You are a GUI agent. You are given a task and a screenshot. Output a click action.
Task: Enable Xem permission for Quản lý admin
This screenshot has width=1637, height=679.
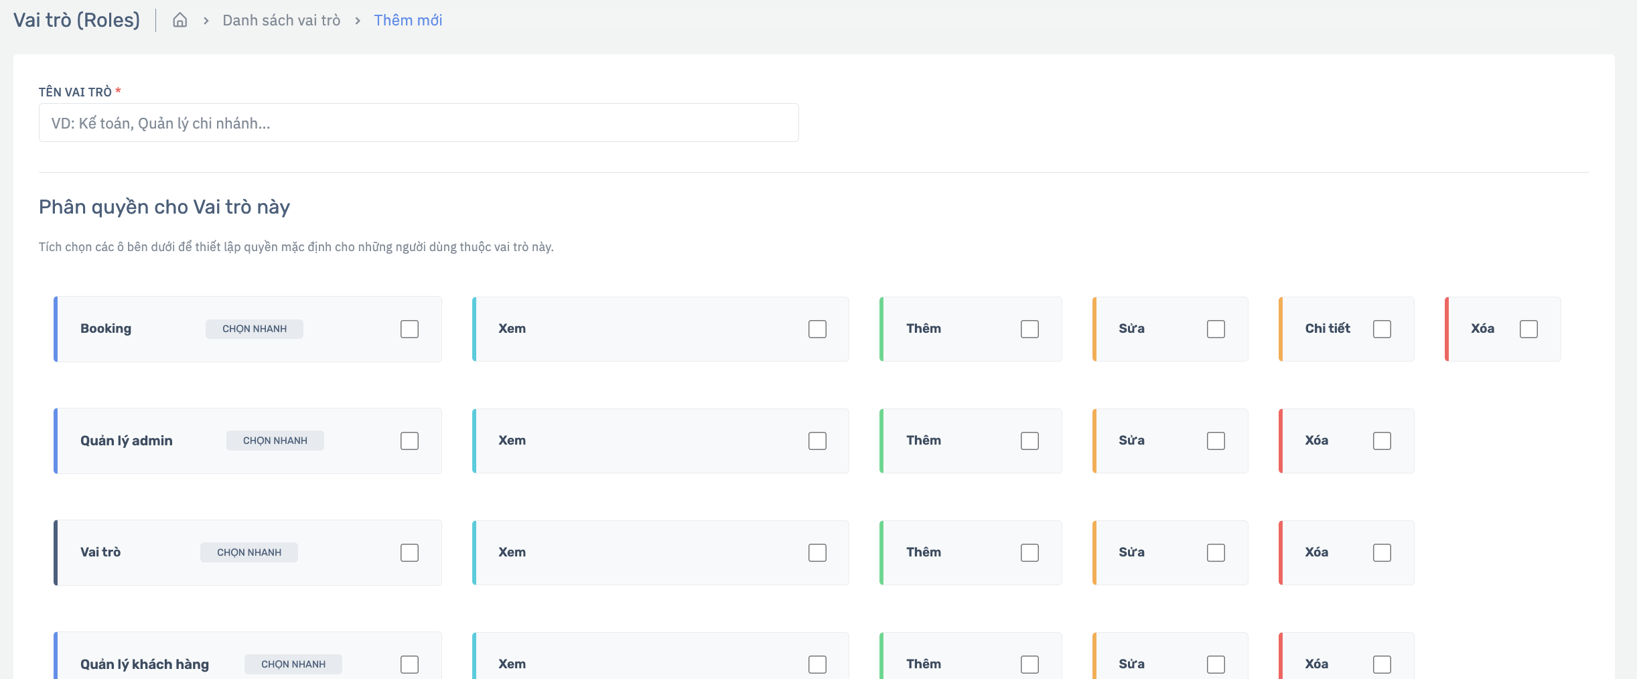817,441
